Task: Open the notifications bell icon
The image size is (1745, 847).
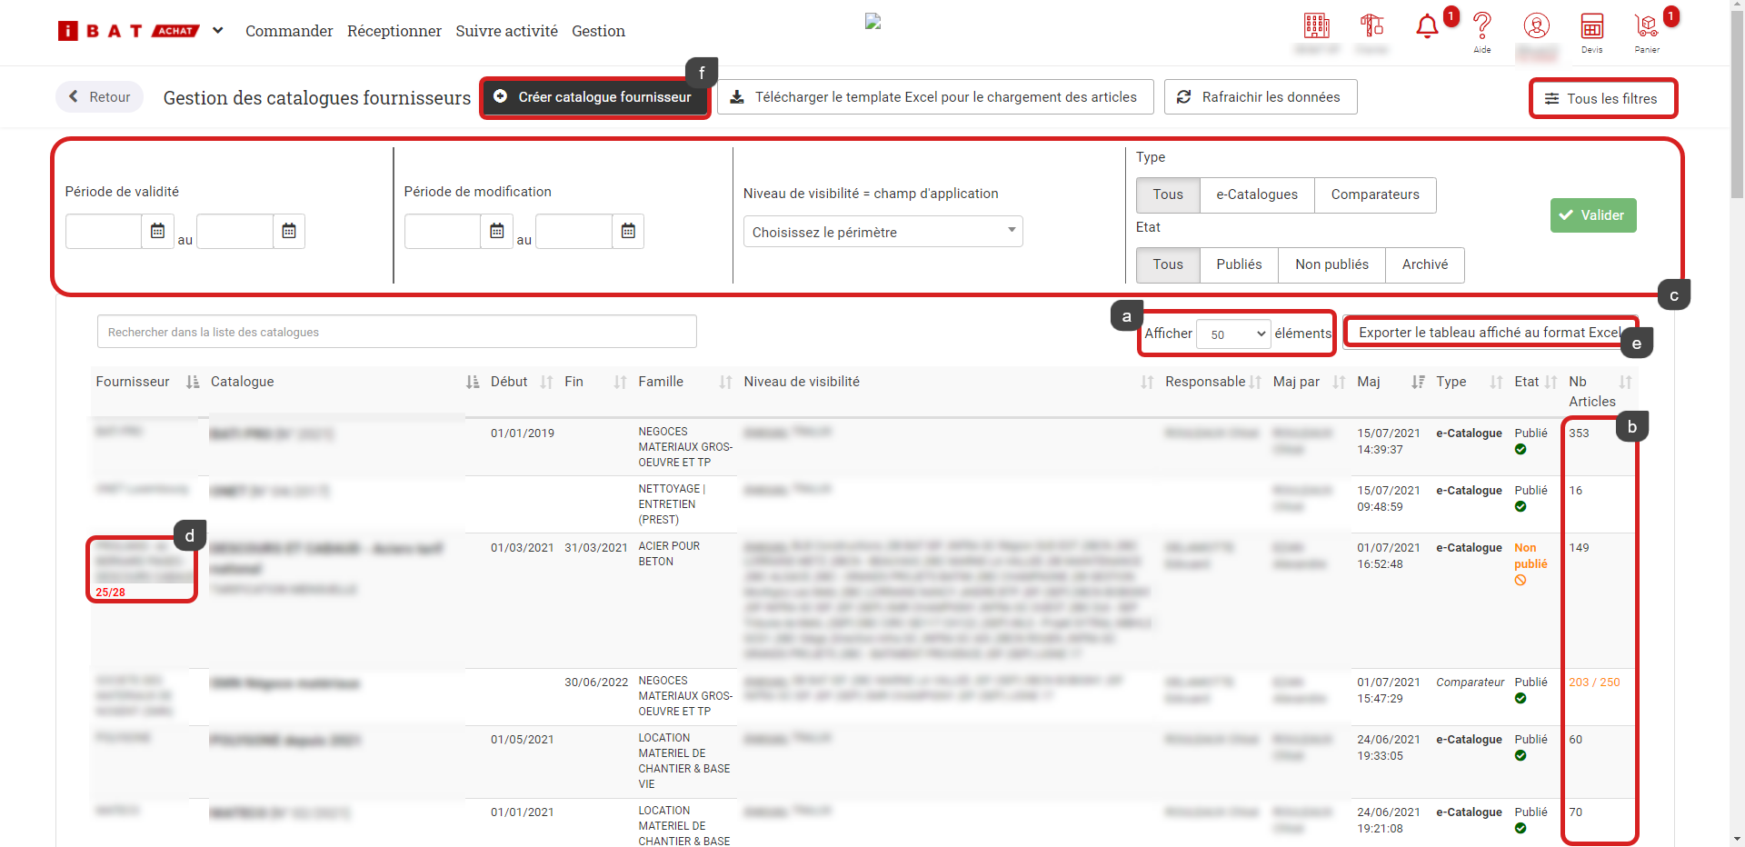Action: click(x=1427, y=27)
